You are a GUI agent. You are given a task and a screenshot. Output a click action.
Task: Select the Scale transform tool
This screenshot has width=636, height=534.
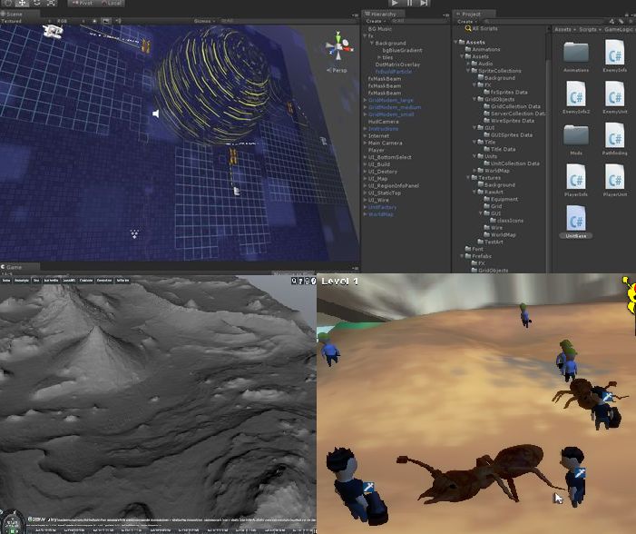(x=50, y=4)
